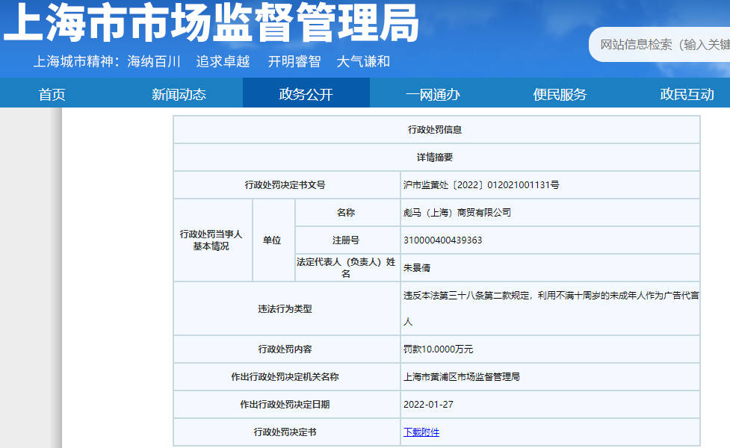Viewport: 730px width, 448px height.
Task: Click the 注册号 label cell
Action: tap(346, 240)
